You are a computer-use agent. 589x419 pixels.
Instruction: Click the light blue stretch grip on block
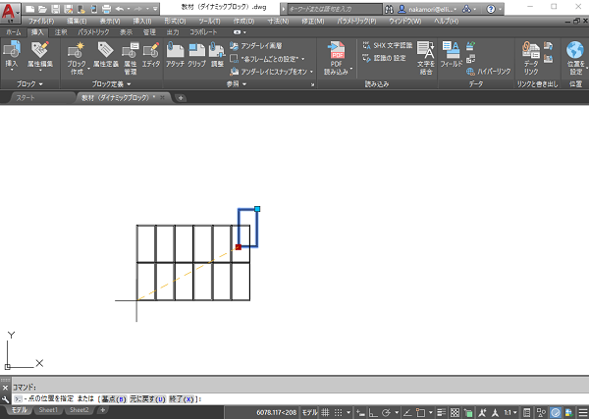[x=257, y=209]
